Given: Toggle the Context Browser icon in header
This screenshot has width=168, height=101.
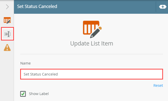Looking at the screenshot, I should 163,7.
